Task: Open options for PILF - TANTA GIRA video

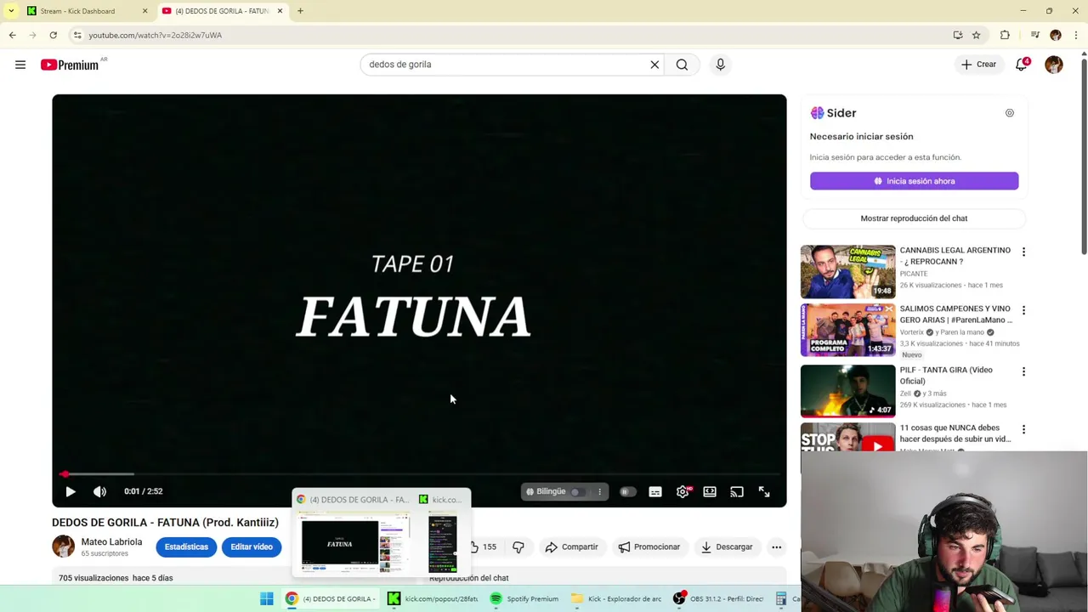Action: coord(1023,372)
